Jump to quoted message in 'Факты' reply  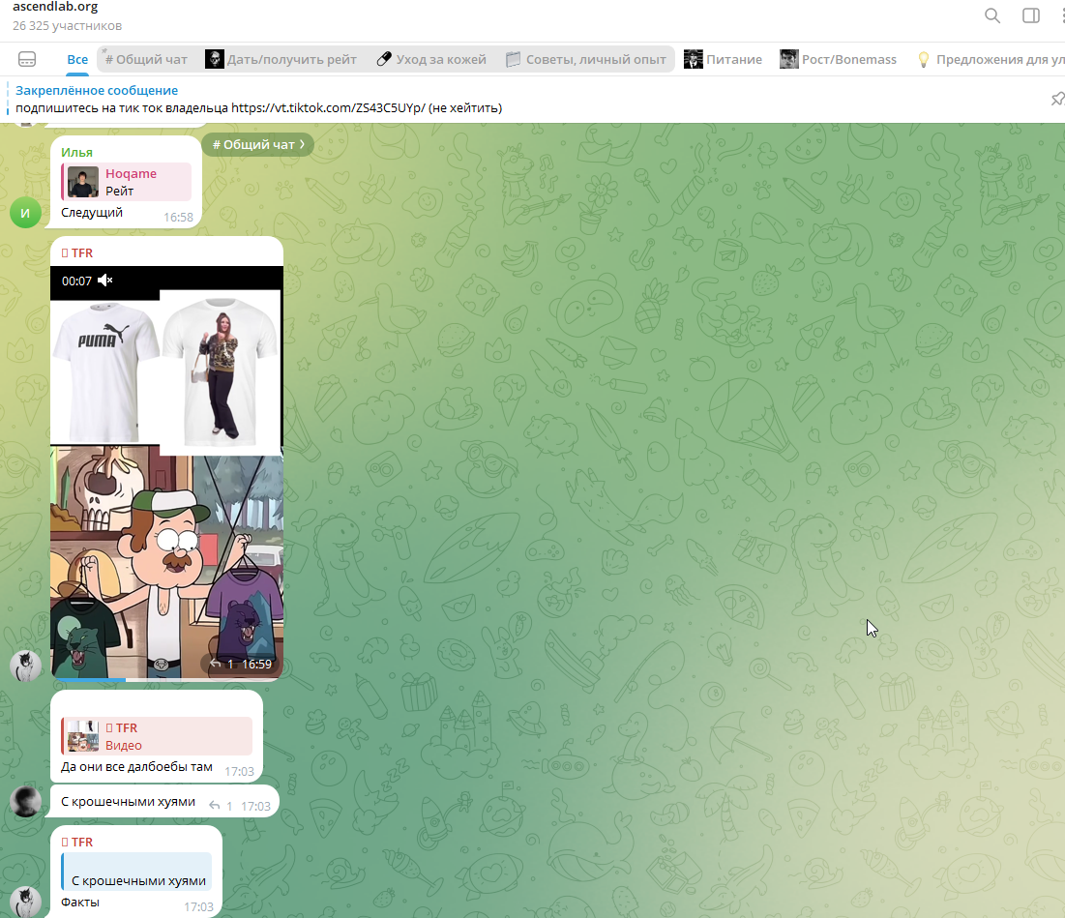[136, 872]
